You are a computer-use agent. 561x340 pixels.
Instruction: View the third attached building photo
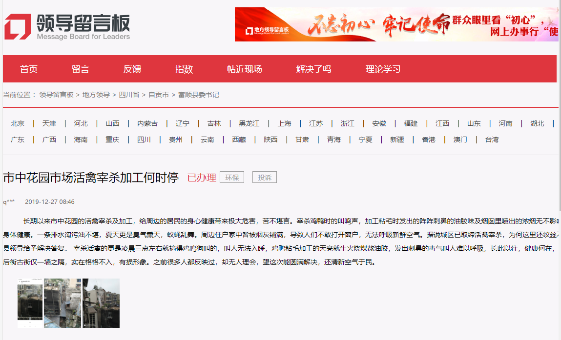coord(101,303)
